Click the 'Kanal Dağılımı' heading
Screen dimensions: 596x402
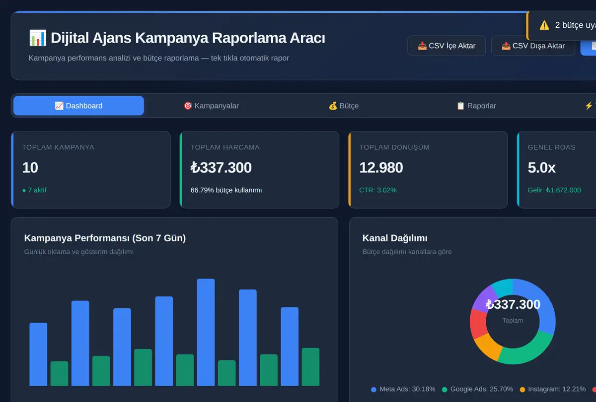pos(395,238)
